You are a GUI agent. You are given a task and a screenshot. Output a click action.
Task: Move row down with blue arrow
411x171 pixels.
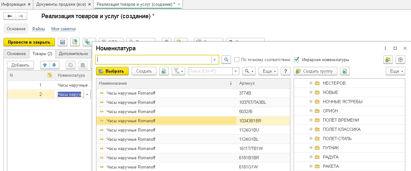pos(55,65)
